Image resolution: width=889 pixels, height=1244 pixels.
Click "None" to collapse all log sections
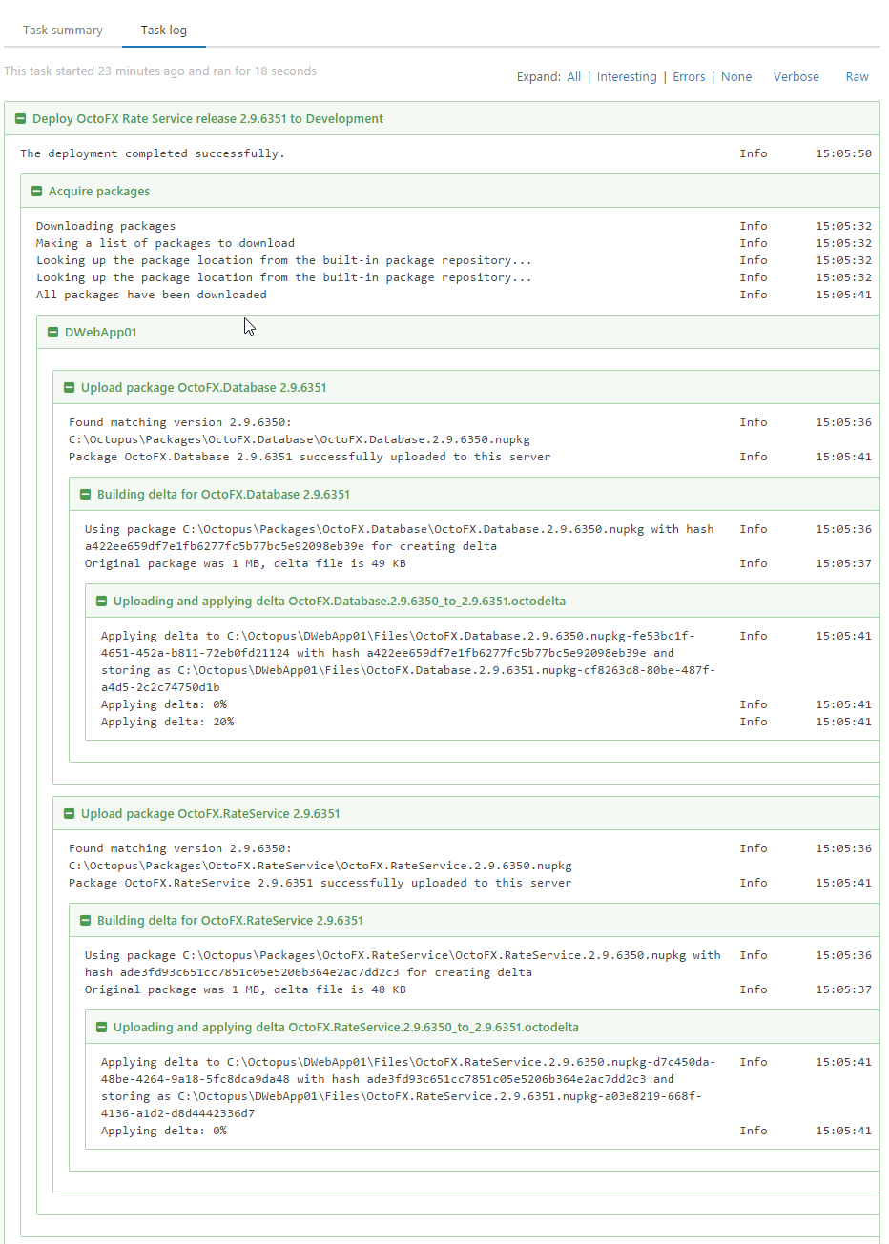point(736,76)
